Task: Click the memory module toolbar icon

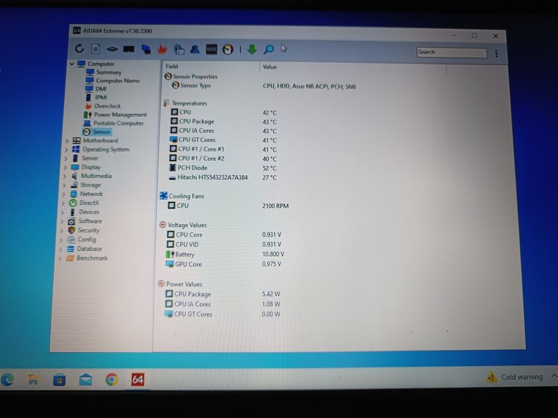Action: 112,49
